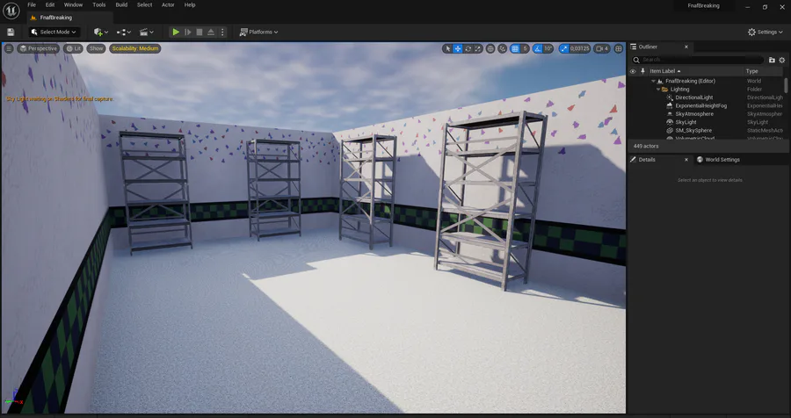791x418 pixels.
Task: Click the Scalability: Medium button
Action: point(135,48)
